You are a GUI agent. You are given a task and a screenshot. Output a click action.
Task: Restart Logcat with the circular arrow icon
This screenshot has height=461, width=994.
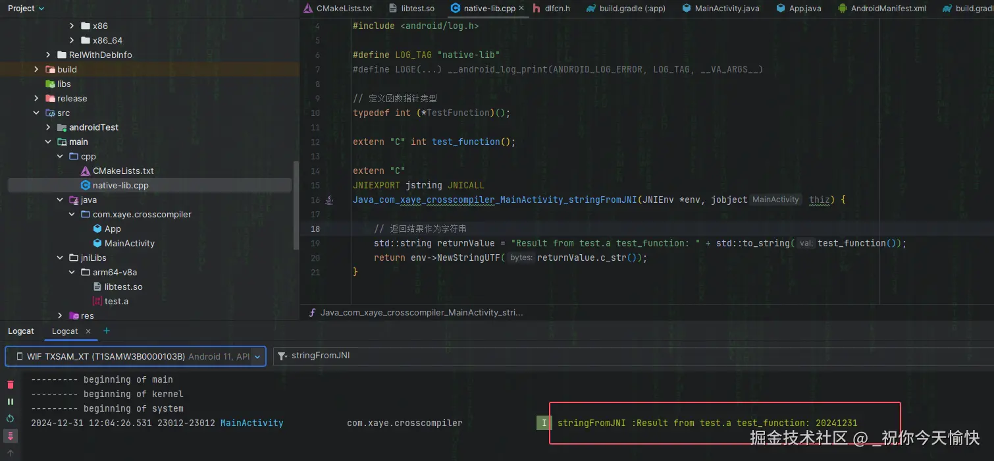tap(11, 418)
